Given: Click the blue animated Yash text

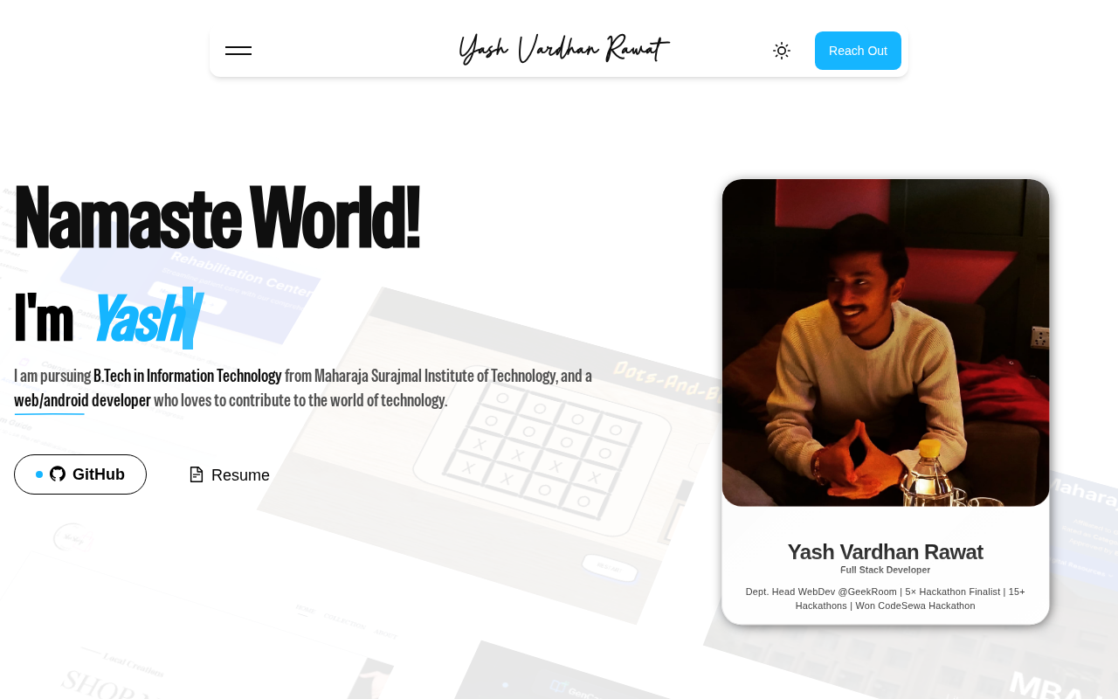Looking at the screenshot, I should click(140, 319).
